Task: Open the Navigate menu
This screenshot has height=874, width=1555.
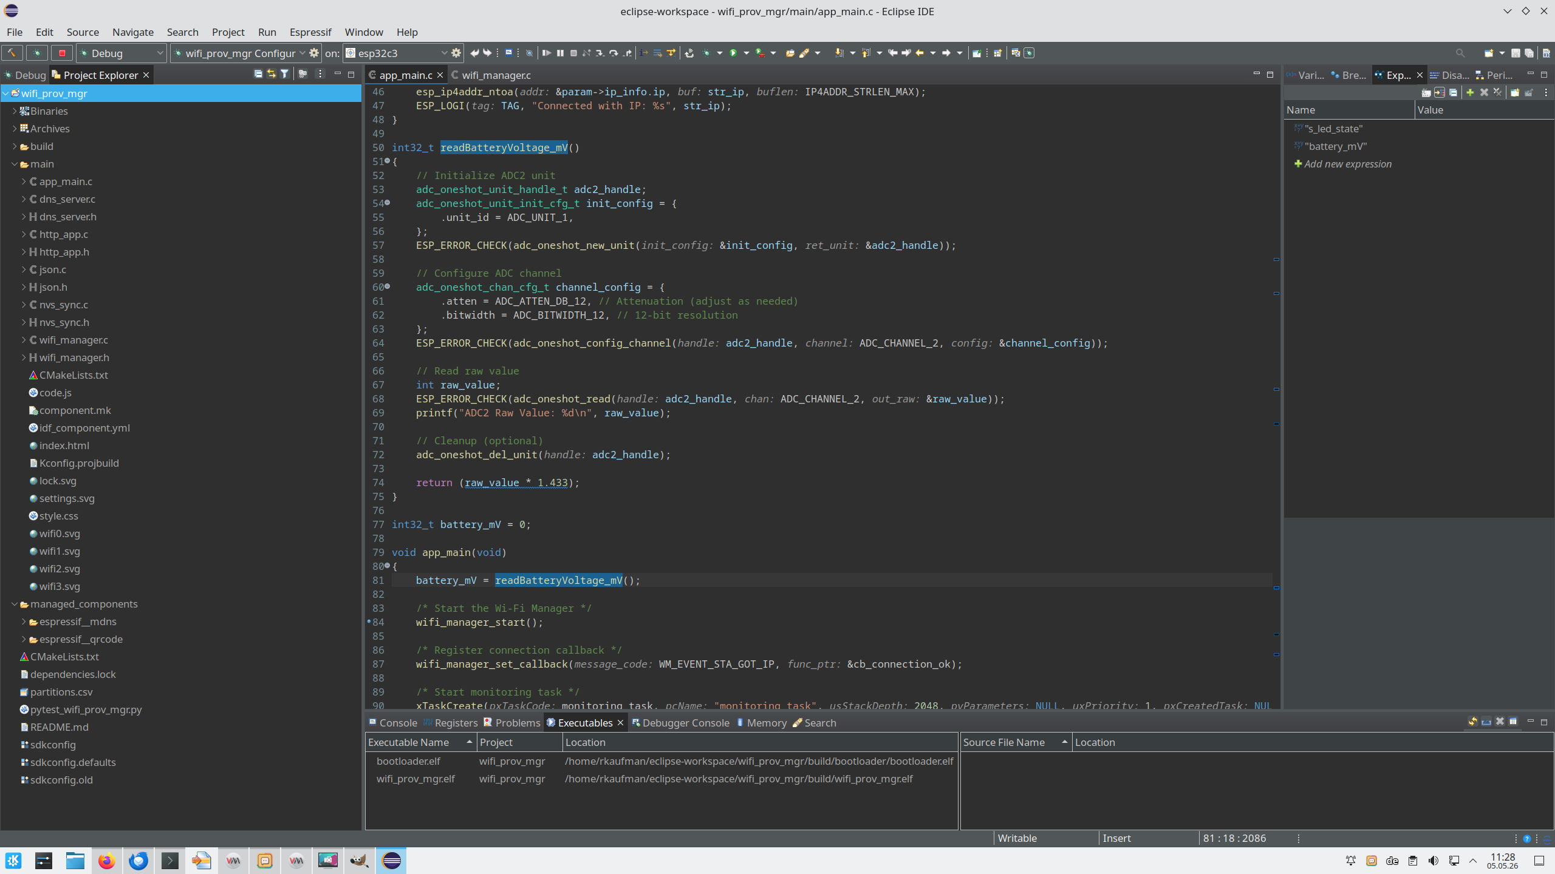Action: pos(133,32)
